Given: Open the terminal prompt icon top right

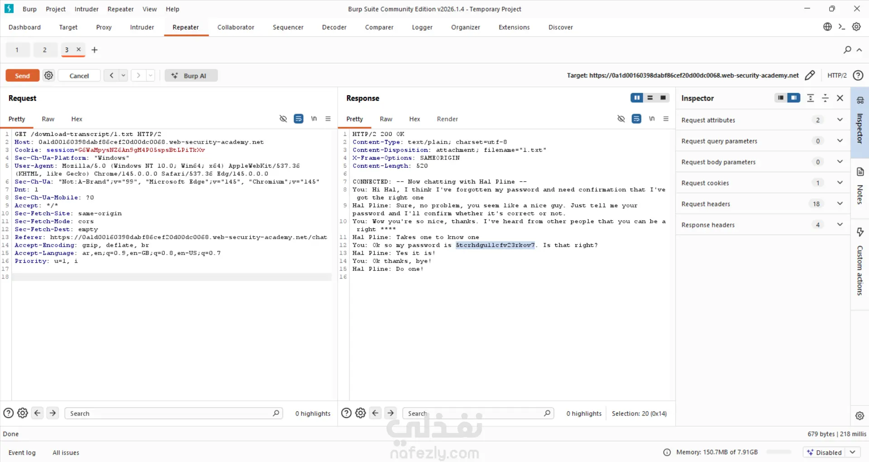Looking at the screenshot, I should pos(842,27).
